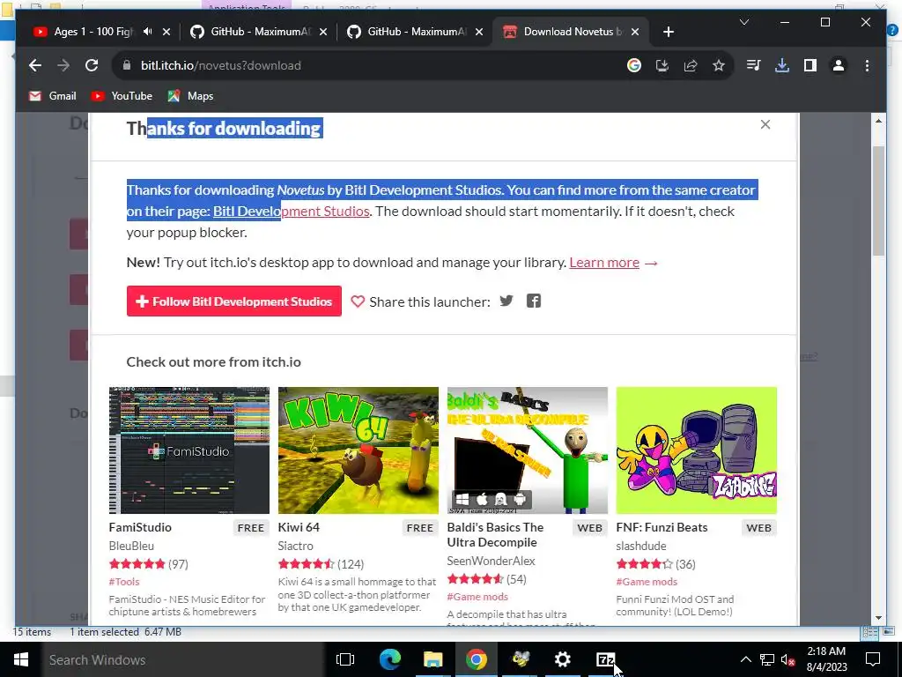Open Chrome downloads icon
Image resolution: width=902 pixels, height=677 pixels.
[x=782, y=65]
